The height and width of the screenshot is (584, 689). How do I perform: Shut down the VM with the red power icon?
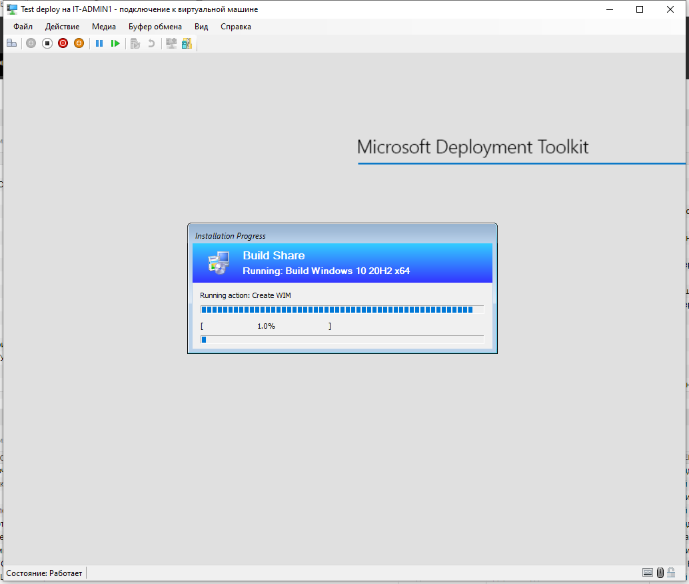(63, 43)
